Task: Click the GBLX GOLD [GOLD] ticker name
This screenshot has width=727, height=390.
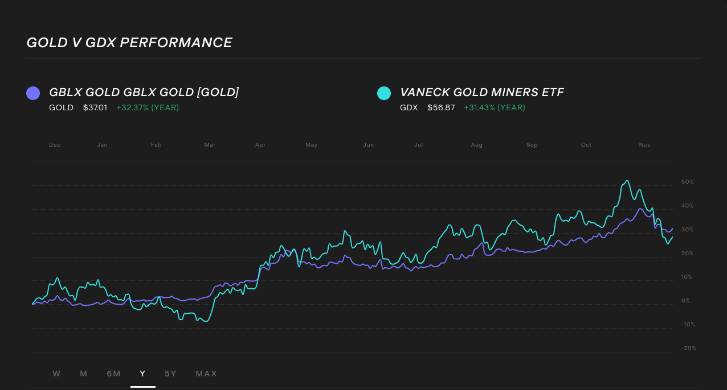Action: click(144, 92)
